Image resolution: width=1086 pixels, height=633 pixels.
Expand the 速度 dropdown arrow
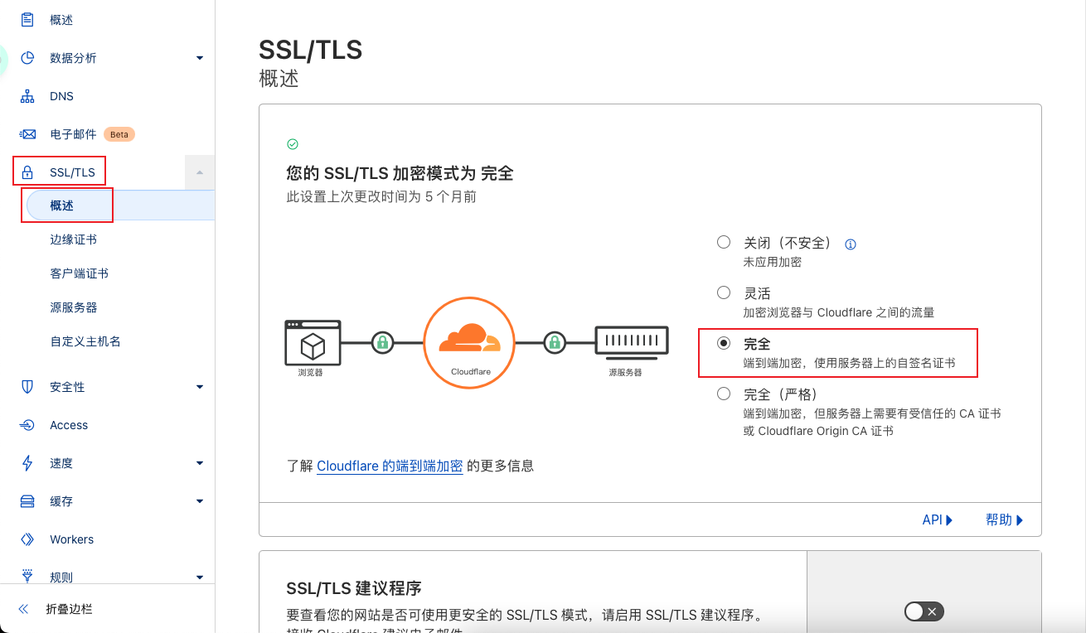(x=200, y=463)
